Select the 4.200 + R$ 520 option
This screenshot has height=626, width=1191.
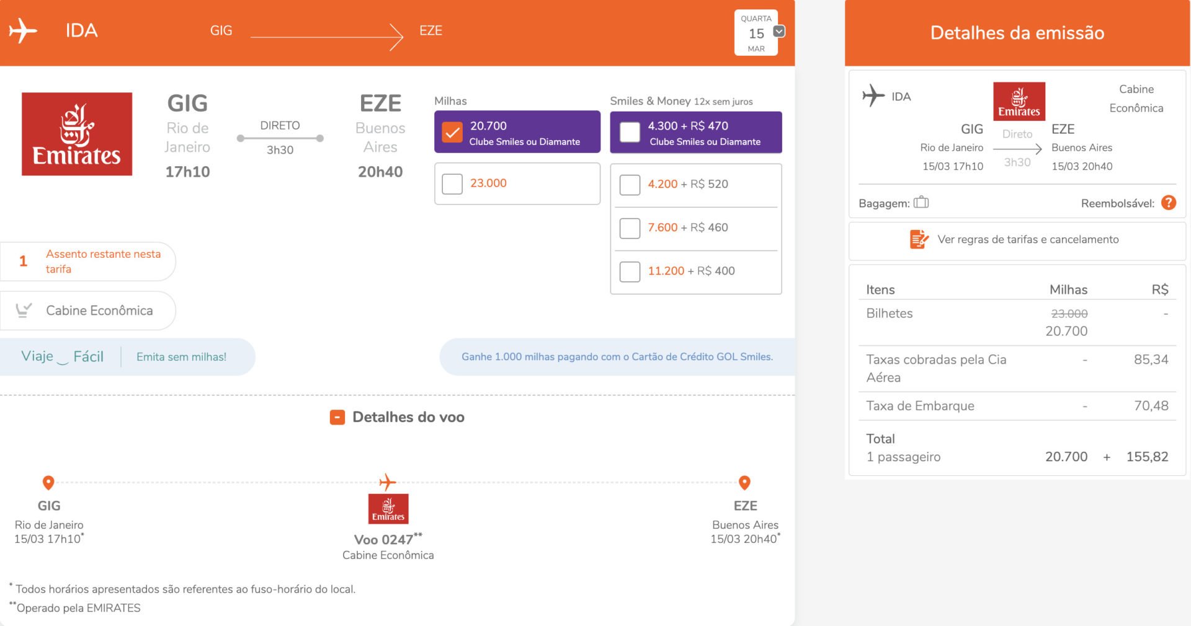630,185
